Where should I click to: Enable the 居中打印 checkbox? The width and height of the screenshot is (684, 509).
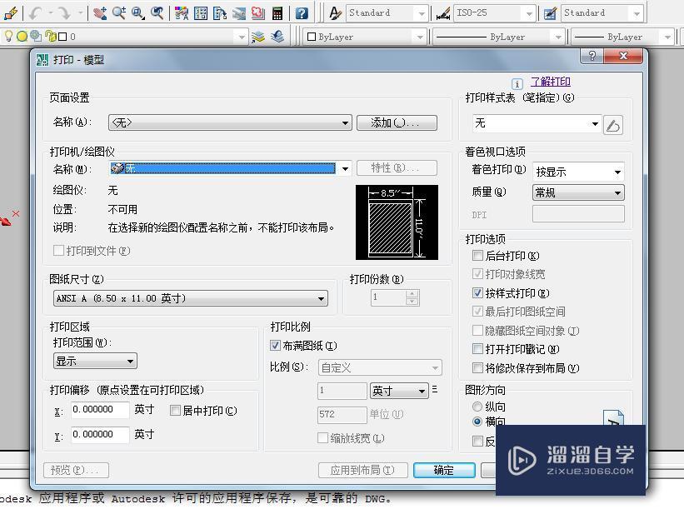point(177,411)
